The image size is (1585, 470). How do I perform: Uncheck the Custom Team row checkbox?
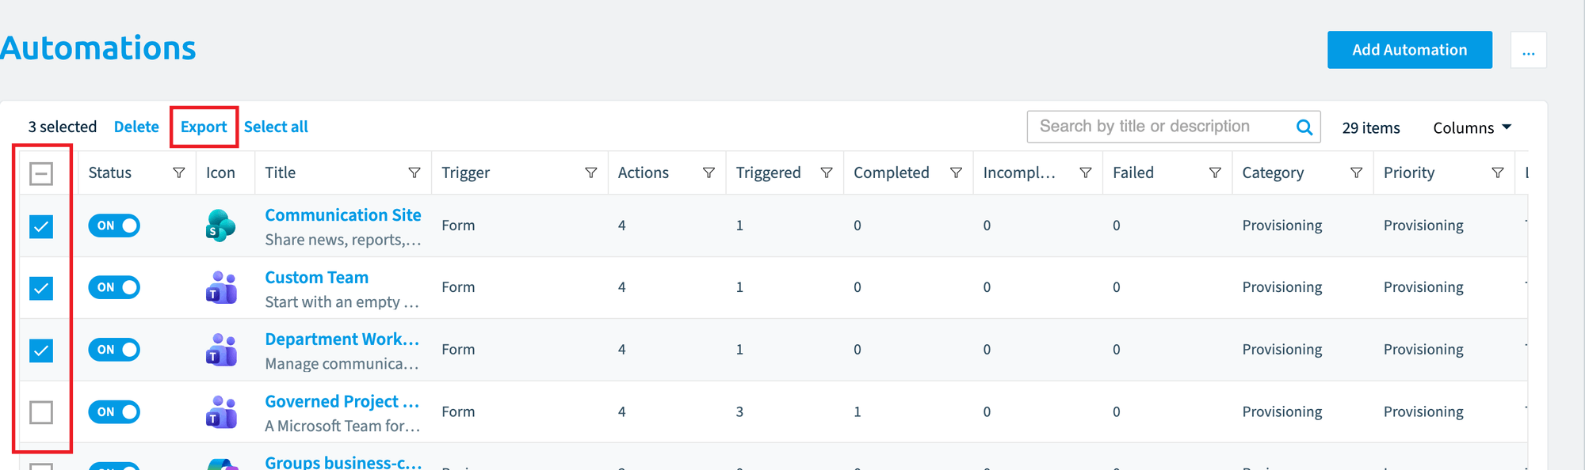tap(41, 288)
